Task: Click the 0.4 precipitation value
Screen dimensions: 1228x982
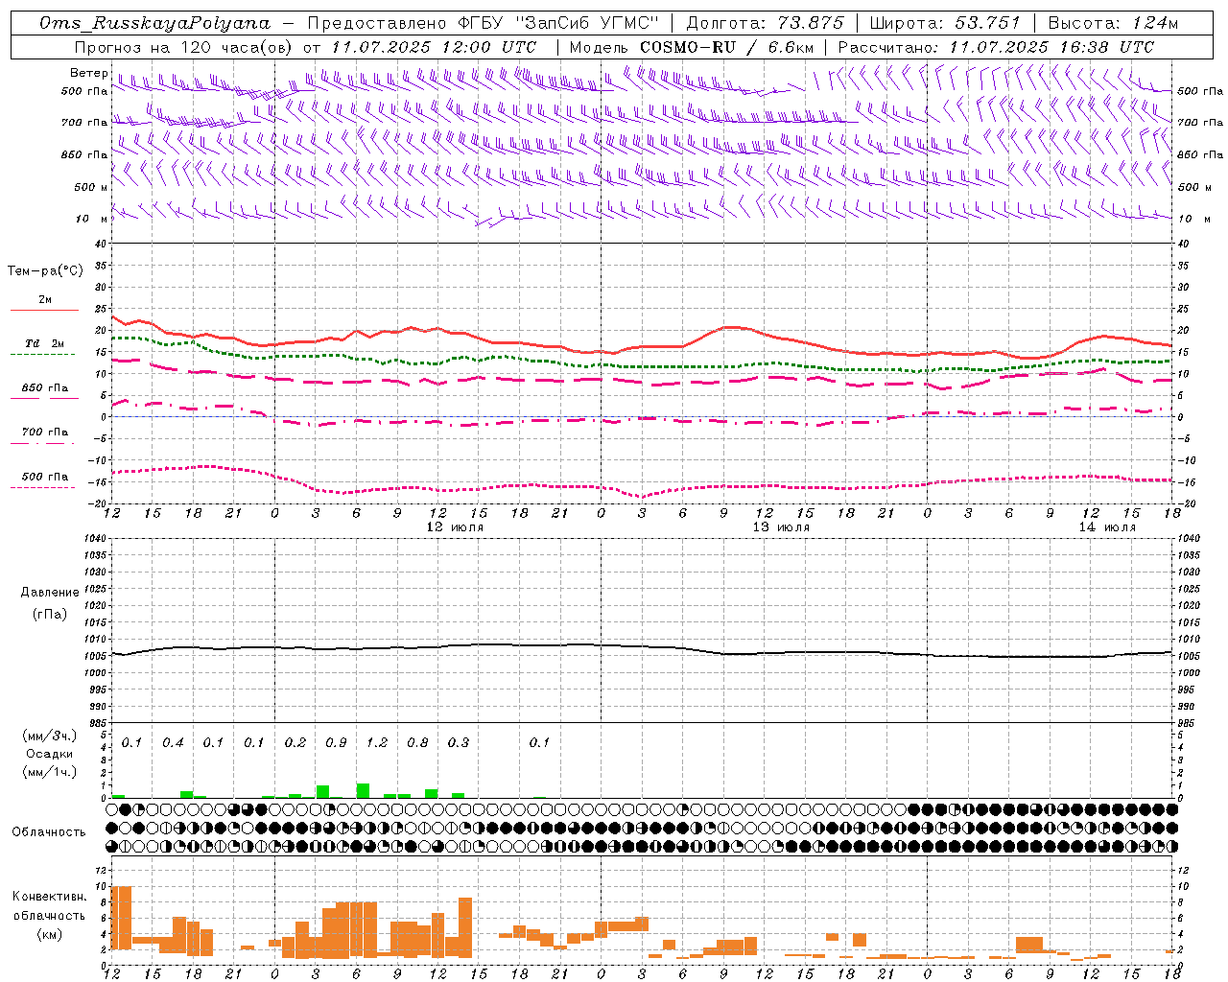Action: [173, 742]
